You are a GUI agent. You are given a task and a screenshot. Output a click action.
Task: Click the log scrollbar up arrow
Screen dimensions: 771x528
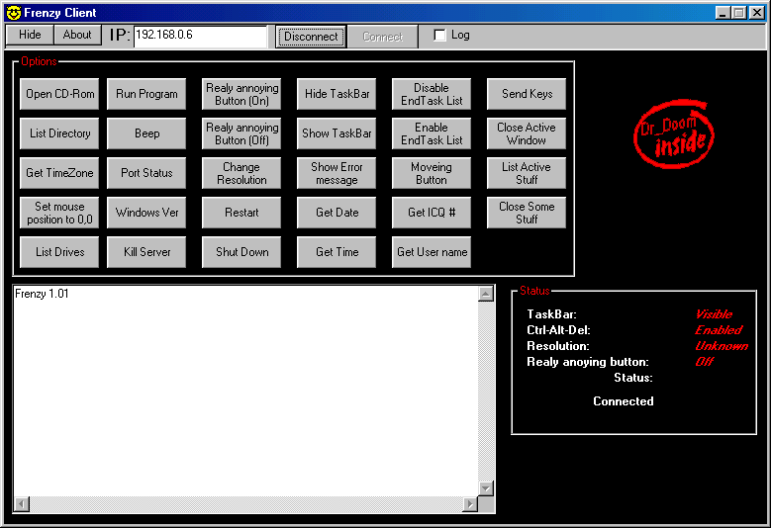click(485, 294)
